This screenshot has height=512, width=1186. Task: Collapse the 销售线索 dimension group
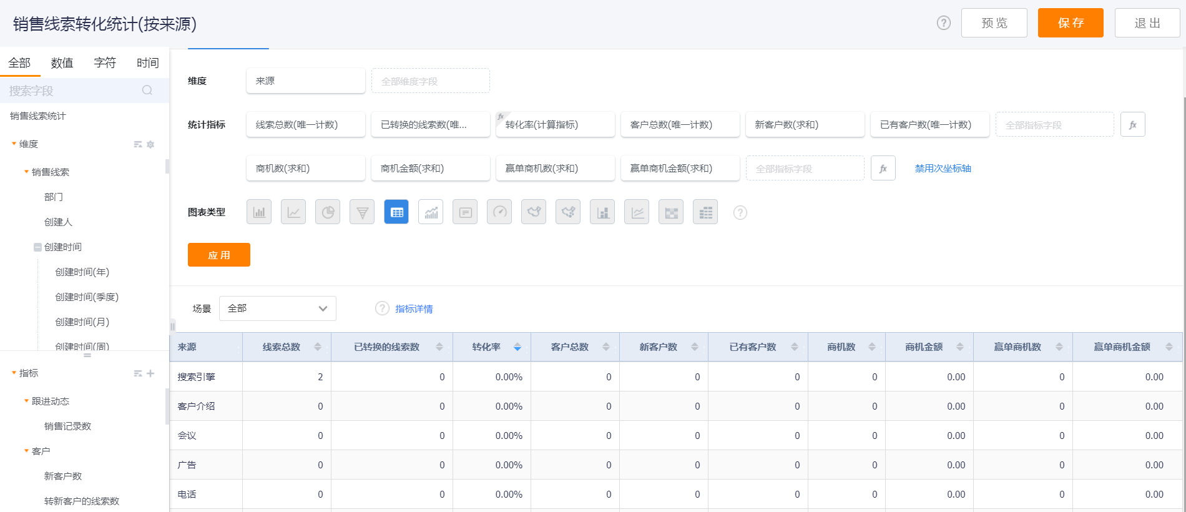26,172
